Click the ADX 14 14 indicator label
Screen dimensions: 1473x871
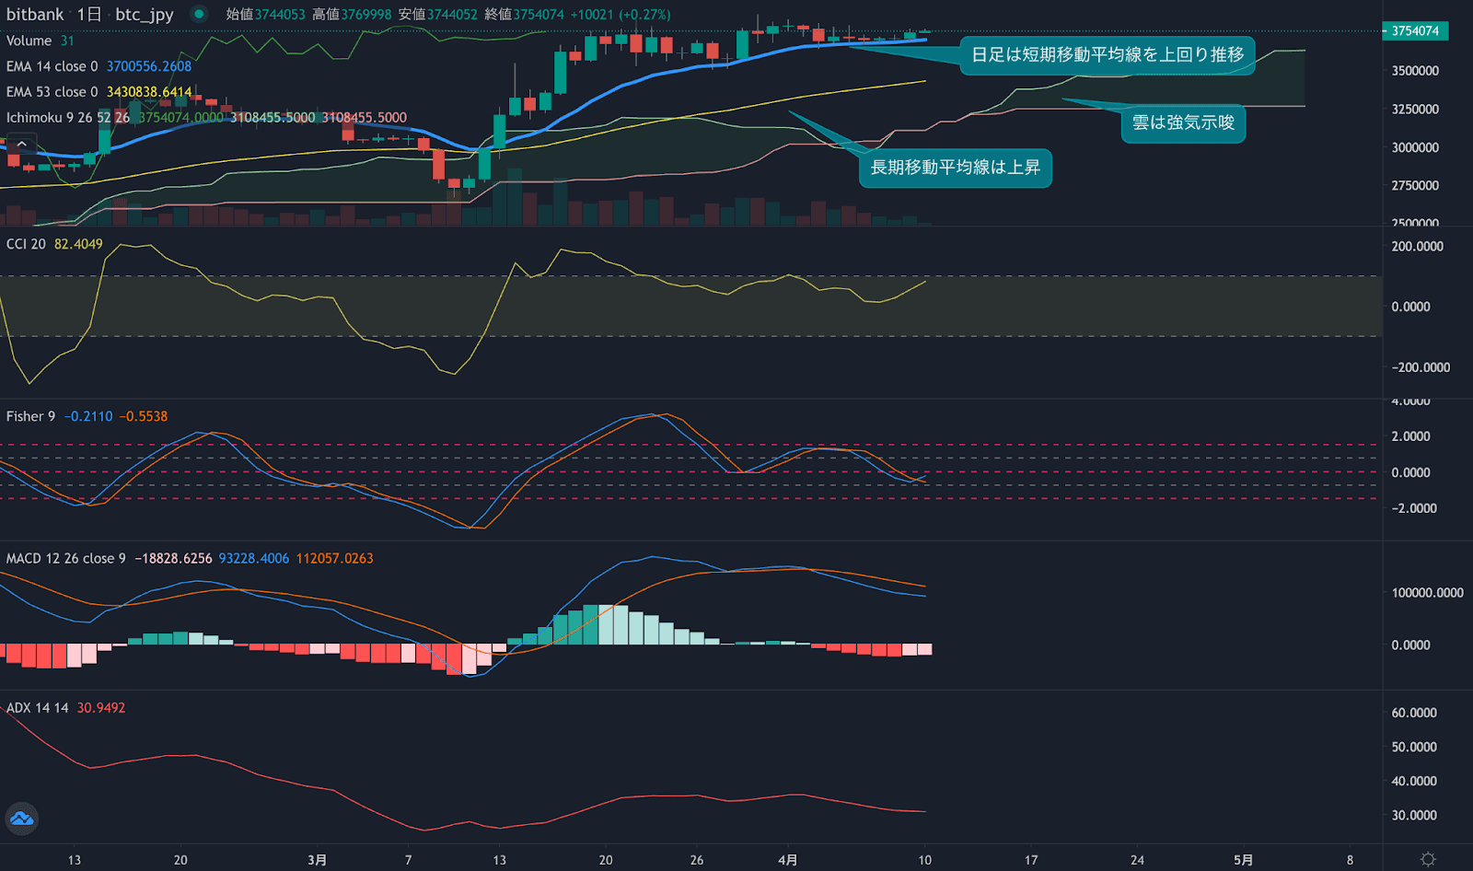coord(37,707)
